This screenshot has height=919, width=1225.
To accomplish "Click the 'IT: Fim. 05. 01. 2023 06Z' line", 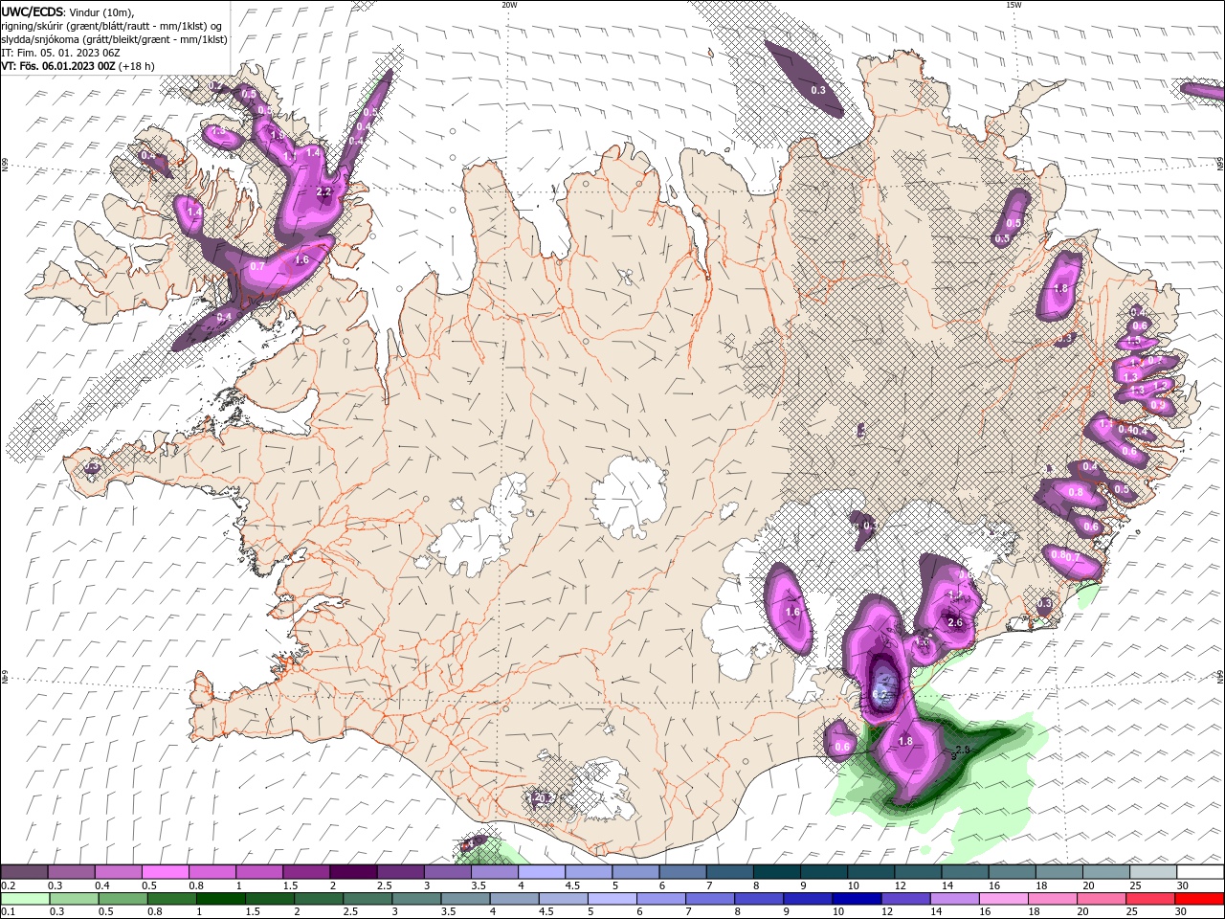I will (x=60, y=53).
